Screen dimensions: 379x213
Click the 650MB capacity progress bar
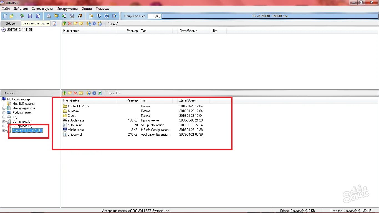click(x=270, y=16)
